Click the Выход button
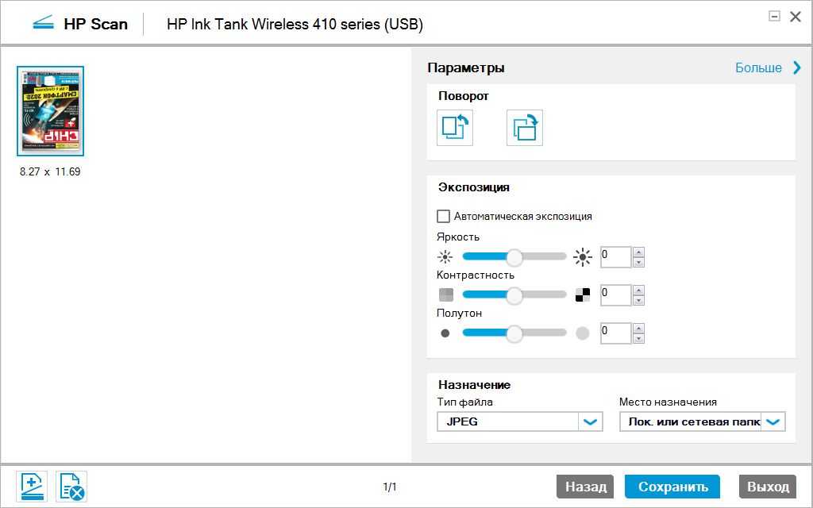This screenshot has height=508, width=813. coord(768,487)
